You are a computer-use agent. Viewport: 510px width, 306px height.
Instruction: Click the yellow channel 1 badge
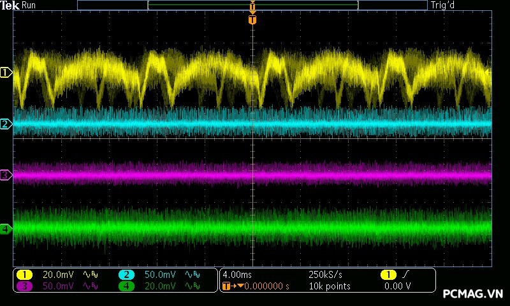[x=24, y=275]
